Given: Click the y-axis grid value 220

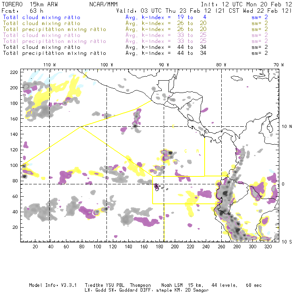Looking at the screenshot, I should pos(14,72).
